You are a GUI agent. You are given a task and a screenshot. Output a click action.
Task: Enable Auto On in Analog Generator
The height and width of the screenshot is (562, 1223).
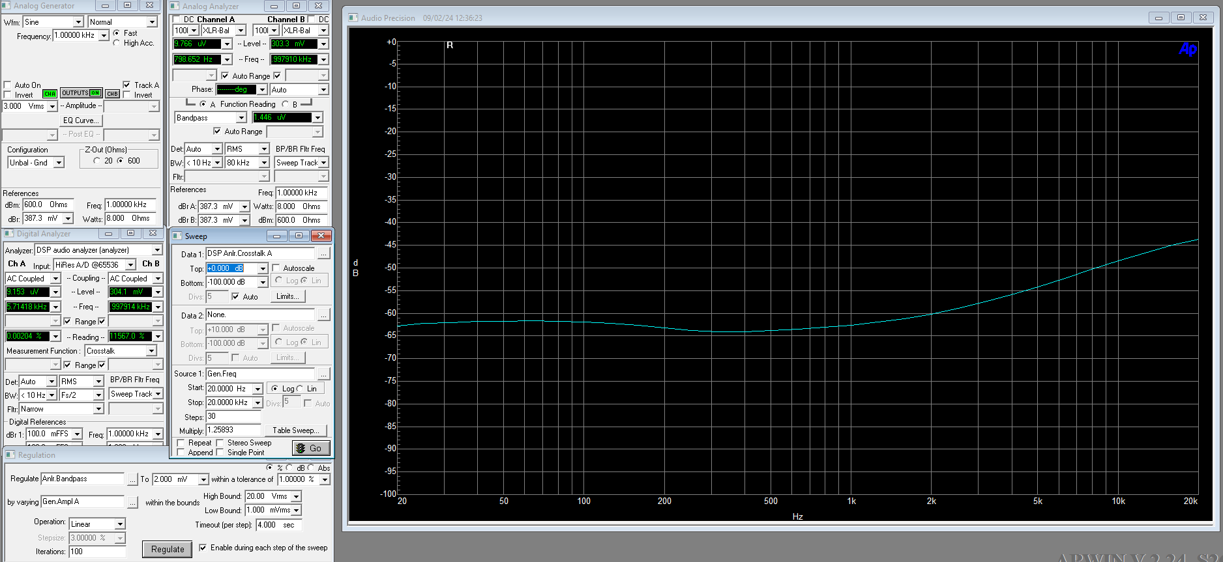(x=8, y=85)
